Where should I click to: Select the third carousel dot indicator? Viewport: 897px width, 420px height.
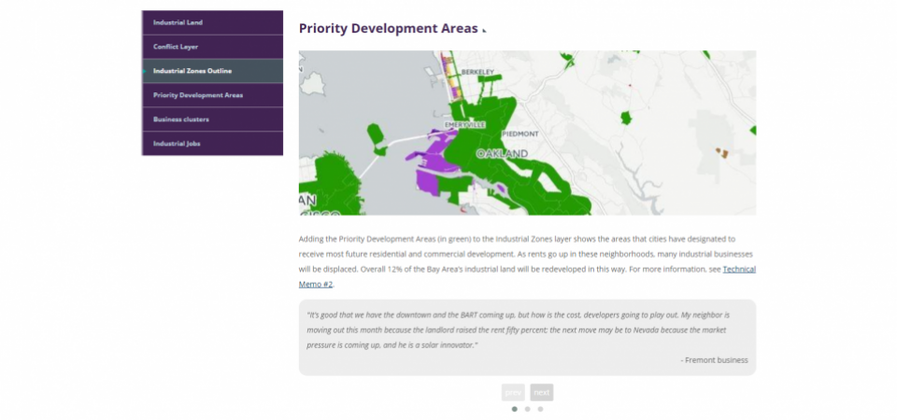tap(540, 409)
